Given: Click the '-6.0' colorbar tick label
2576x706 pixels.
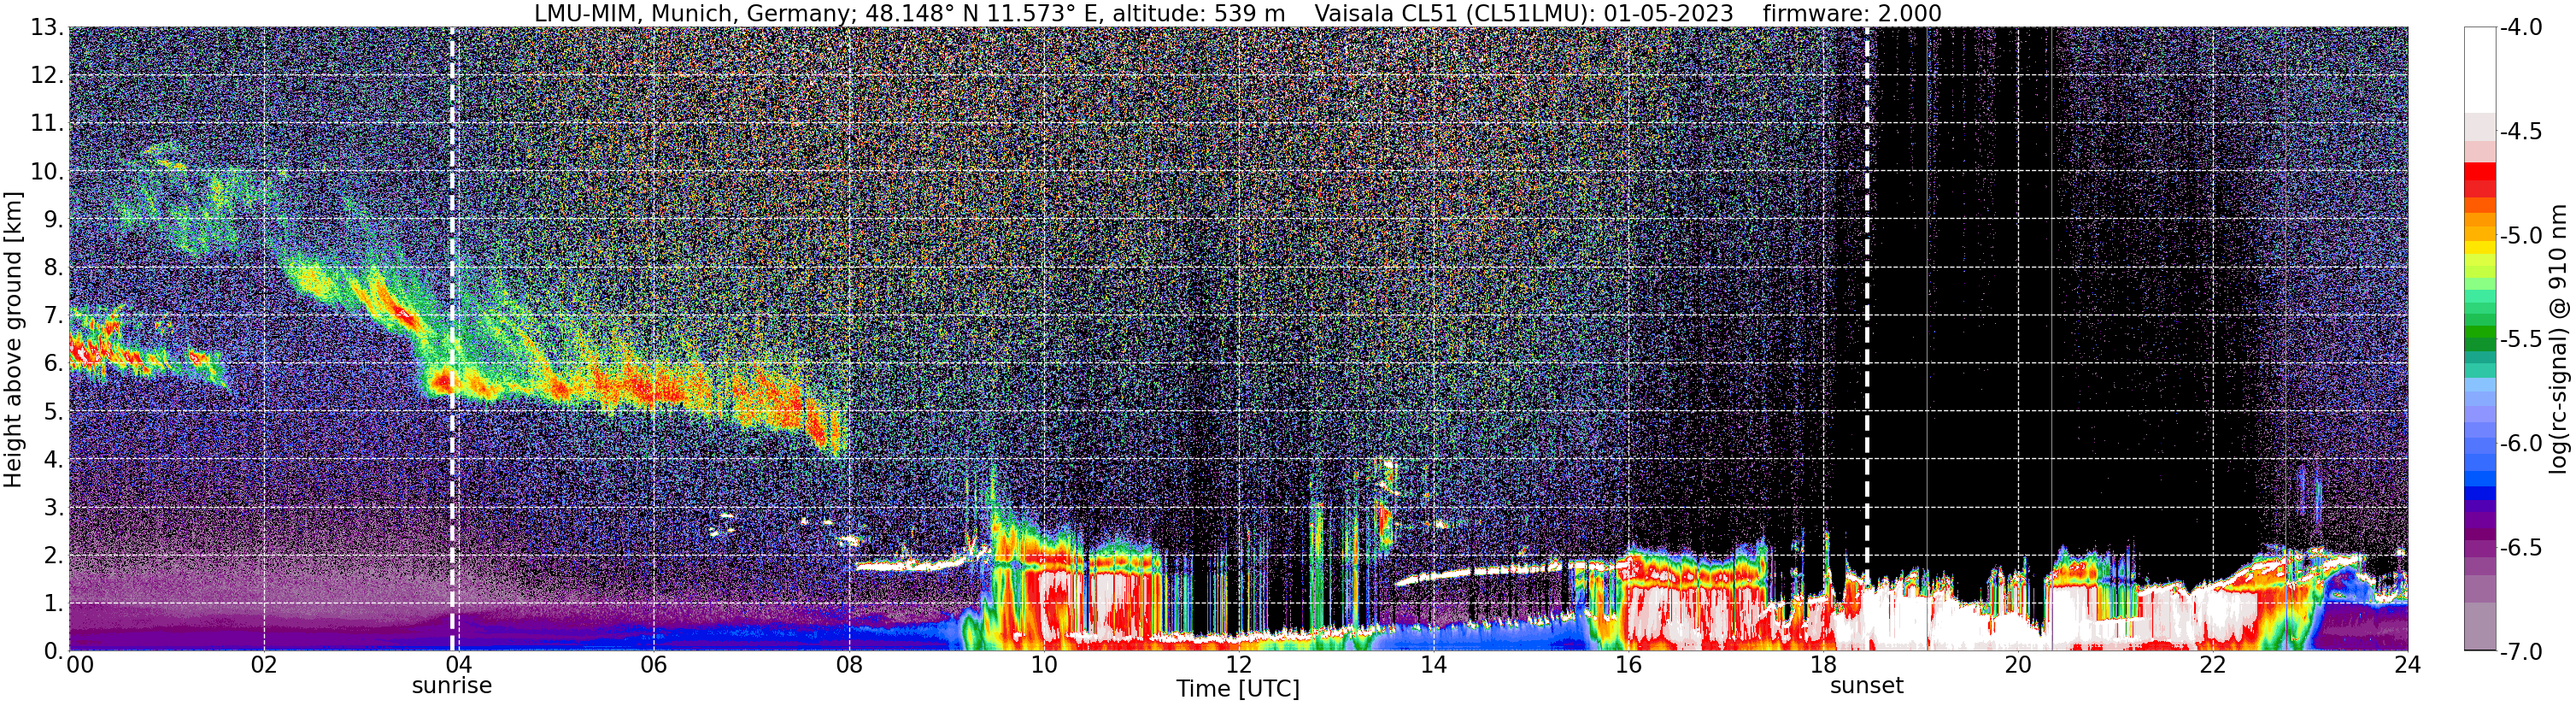Looking at the screenshot, I should [2521, 444].
